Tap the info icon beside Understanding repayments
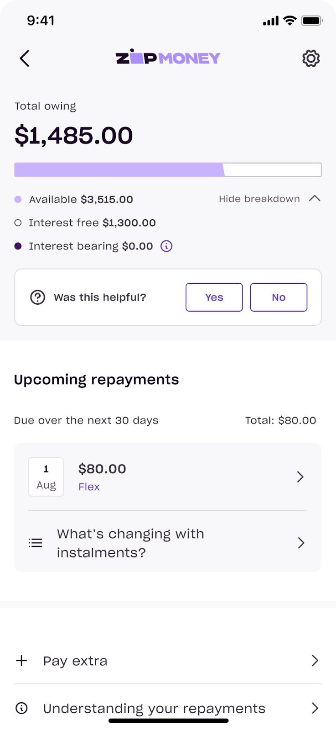The image size is (336, 731). pos(21,708)
